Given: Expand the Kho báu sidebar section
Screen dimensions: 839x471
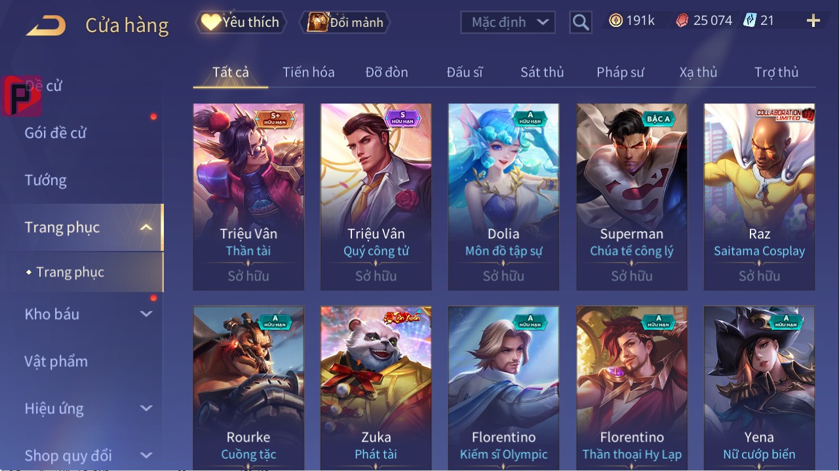Looking at the screenshot, I should pyautogui.click(x=146, y=314).
